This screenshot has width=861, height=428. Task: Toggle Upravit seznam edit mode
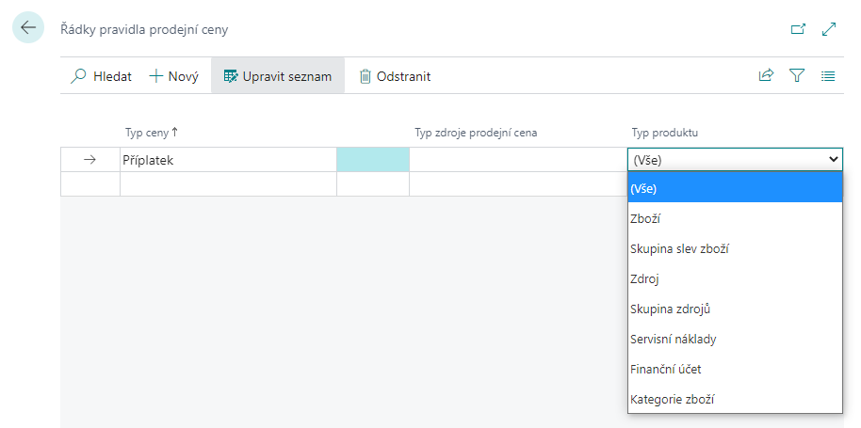point(277,76)
